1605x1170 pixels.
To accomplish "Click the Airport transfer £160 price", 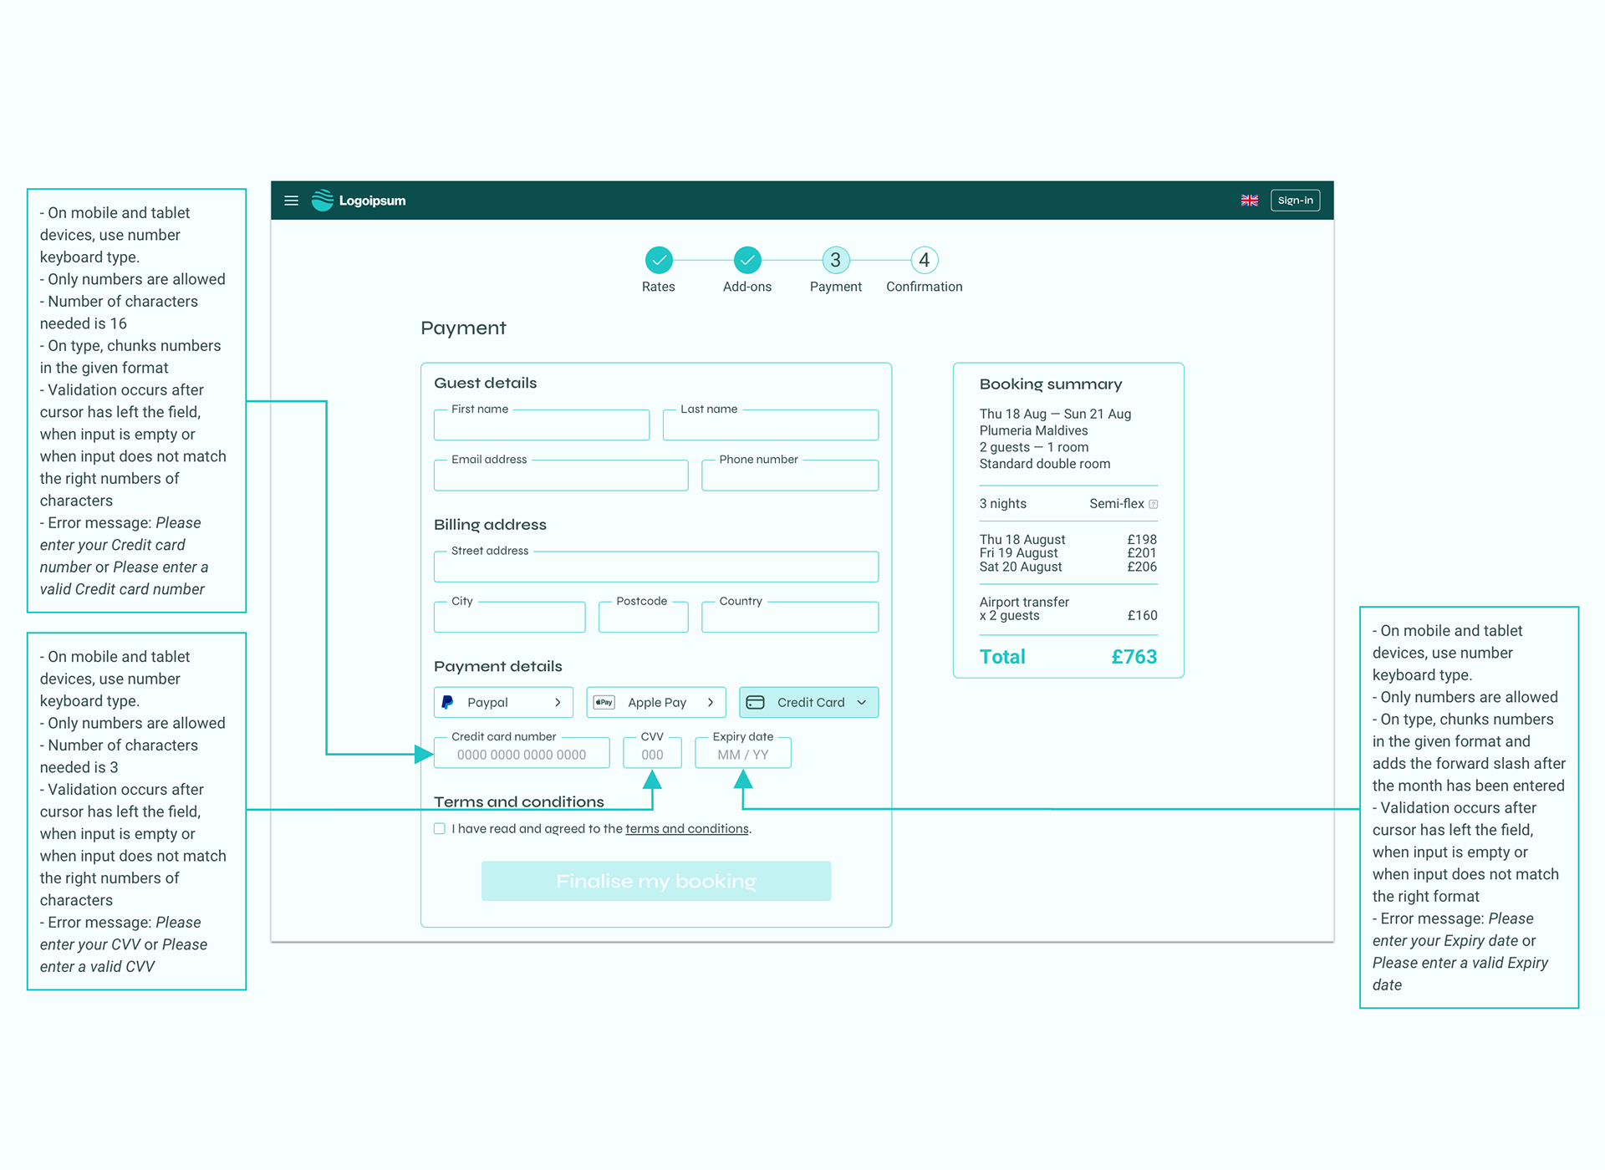I will pos(1143,616).
